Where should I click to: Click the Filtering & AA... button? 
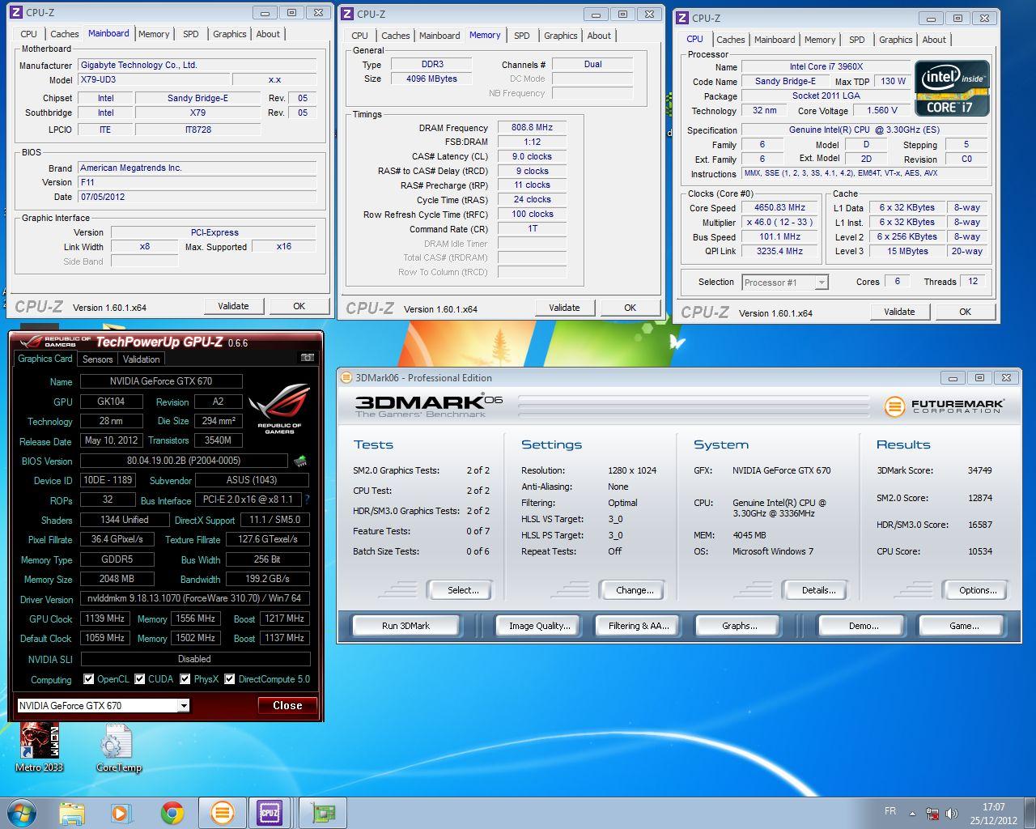[x=639, y=626]
